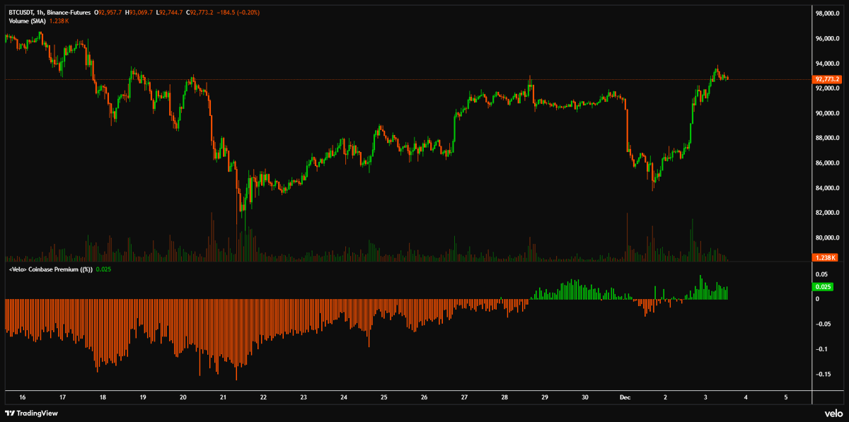Select the Volume (SMA) indicator label
The height and width of the screenshot is (422, 849).
tap(29, 21)
